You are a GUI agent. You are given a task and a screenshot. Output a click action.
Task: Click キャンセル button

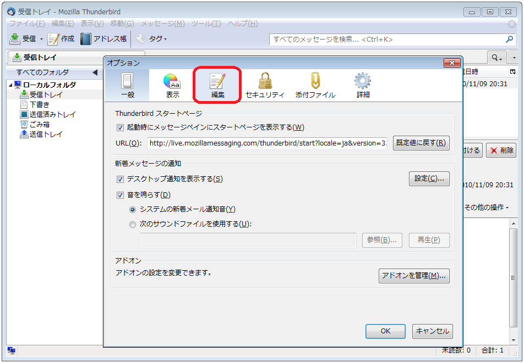tap(433, 331)
